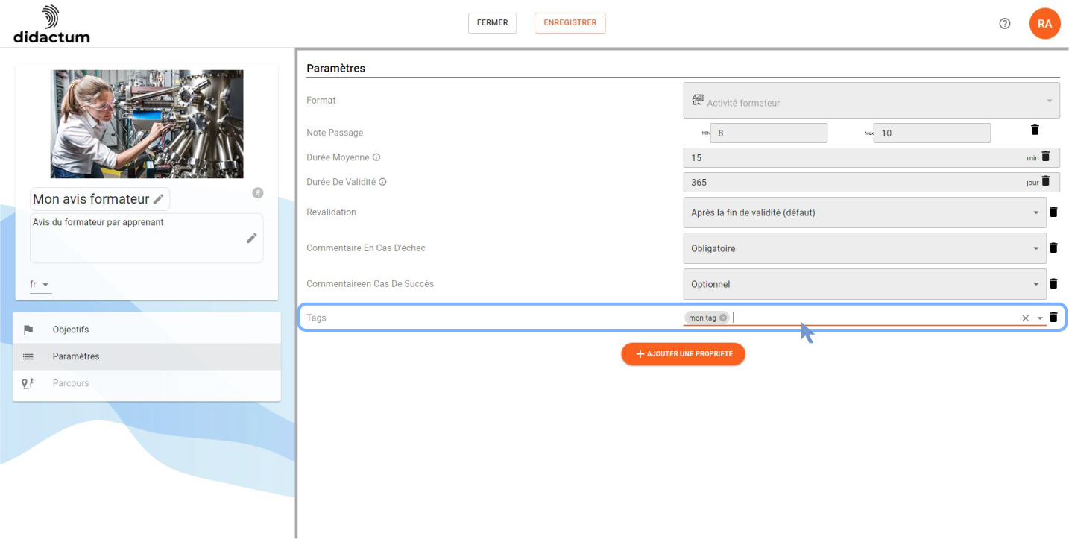1069x539 pixels.
Task: Open the RA user avatar menu
Action: click(1044, 24)
